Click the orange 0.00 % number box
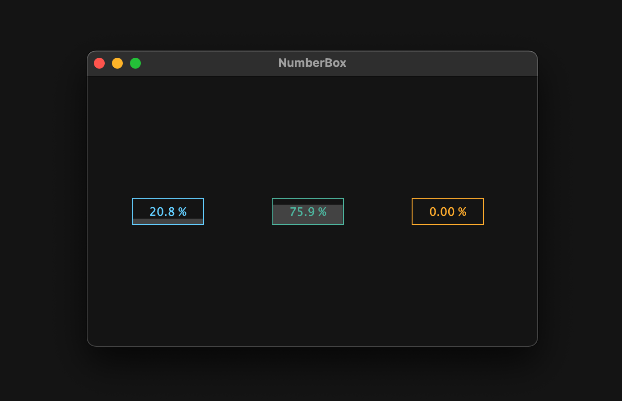The image size is (622, 401). (448, 211)
